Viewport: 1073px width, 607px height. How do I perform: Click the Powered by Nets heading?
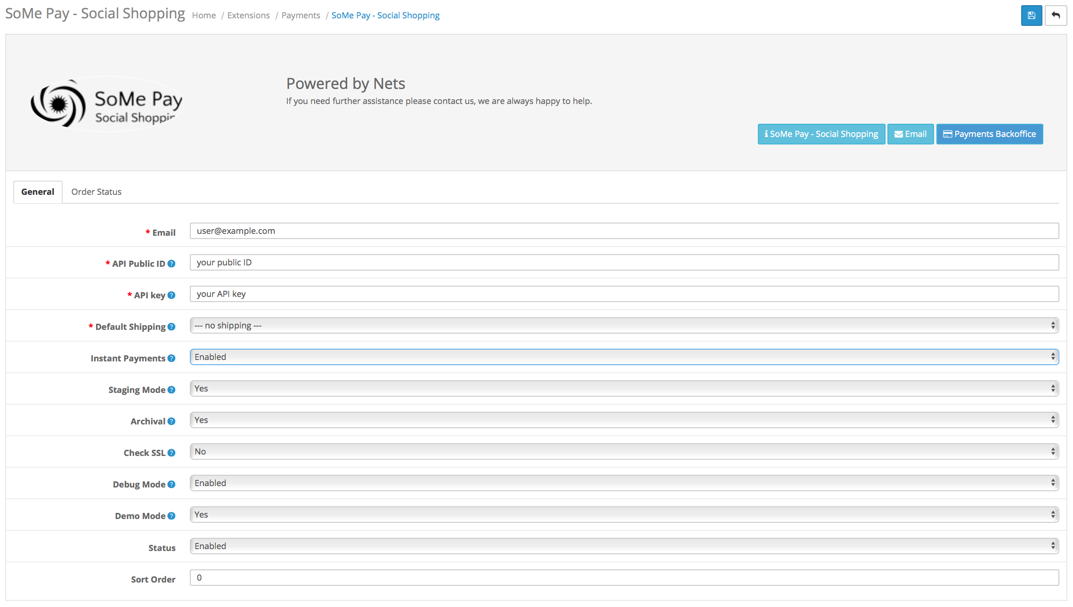346,83
